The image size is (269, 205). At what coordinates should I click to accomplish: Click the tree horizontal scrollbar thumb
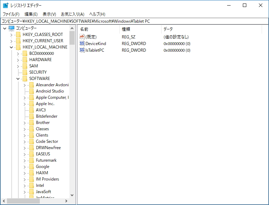click(x=23, y=201)
